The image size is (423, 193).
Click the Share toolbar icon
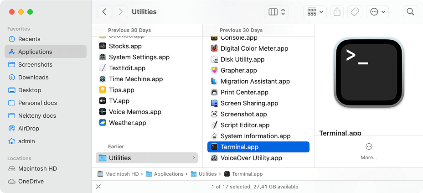337,12
